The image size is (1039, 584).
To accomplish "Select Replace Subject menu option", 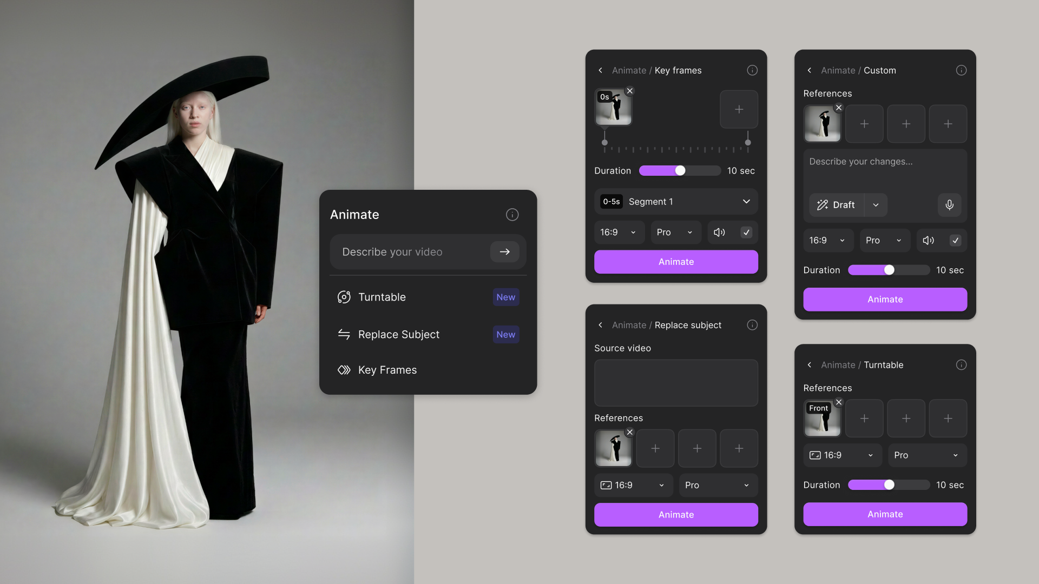I will tap(428, 335).
